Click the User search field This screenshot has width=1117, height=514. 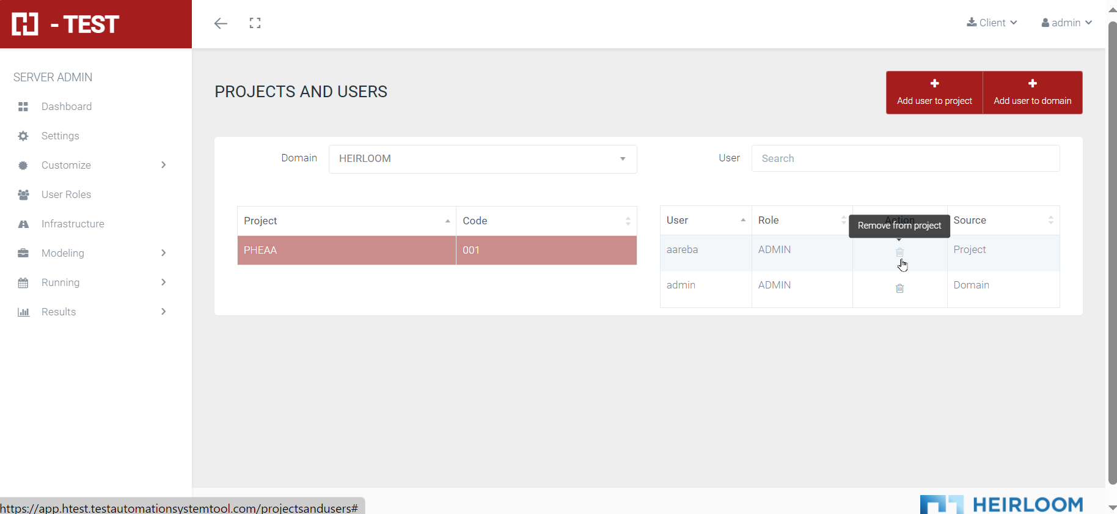[x=905, y=158]
